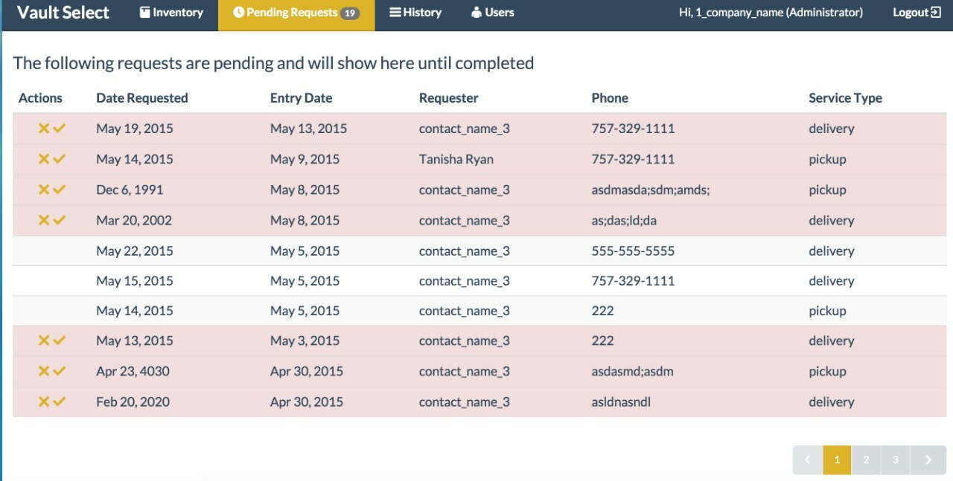Approve Tanisha Ryan's pickup request checkmark
This screenshot has height=481, width=953.
(60, 158)
